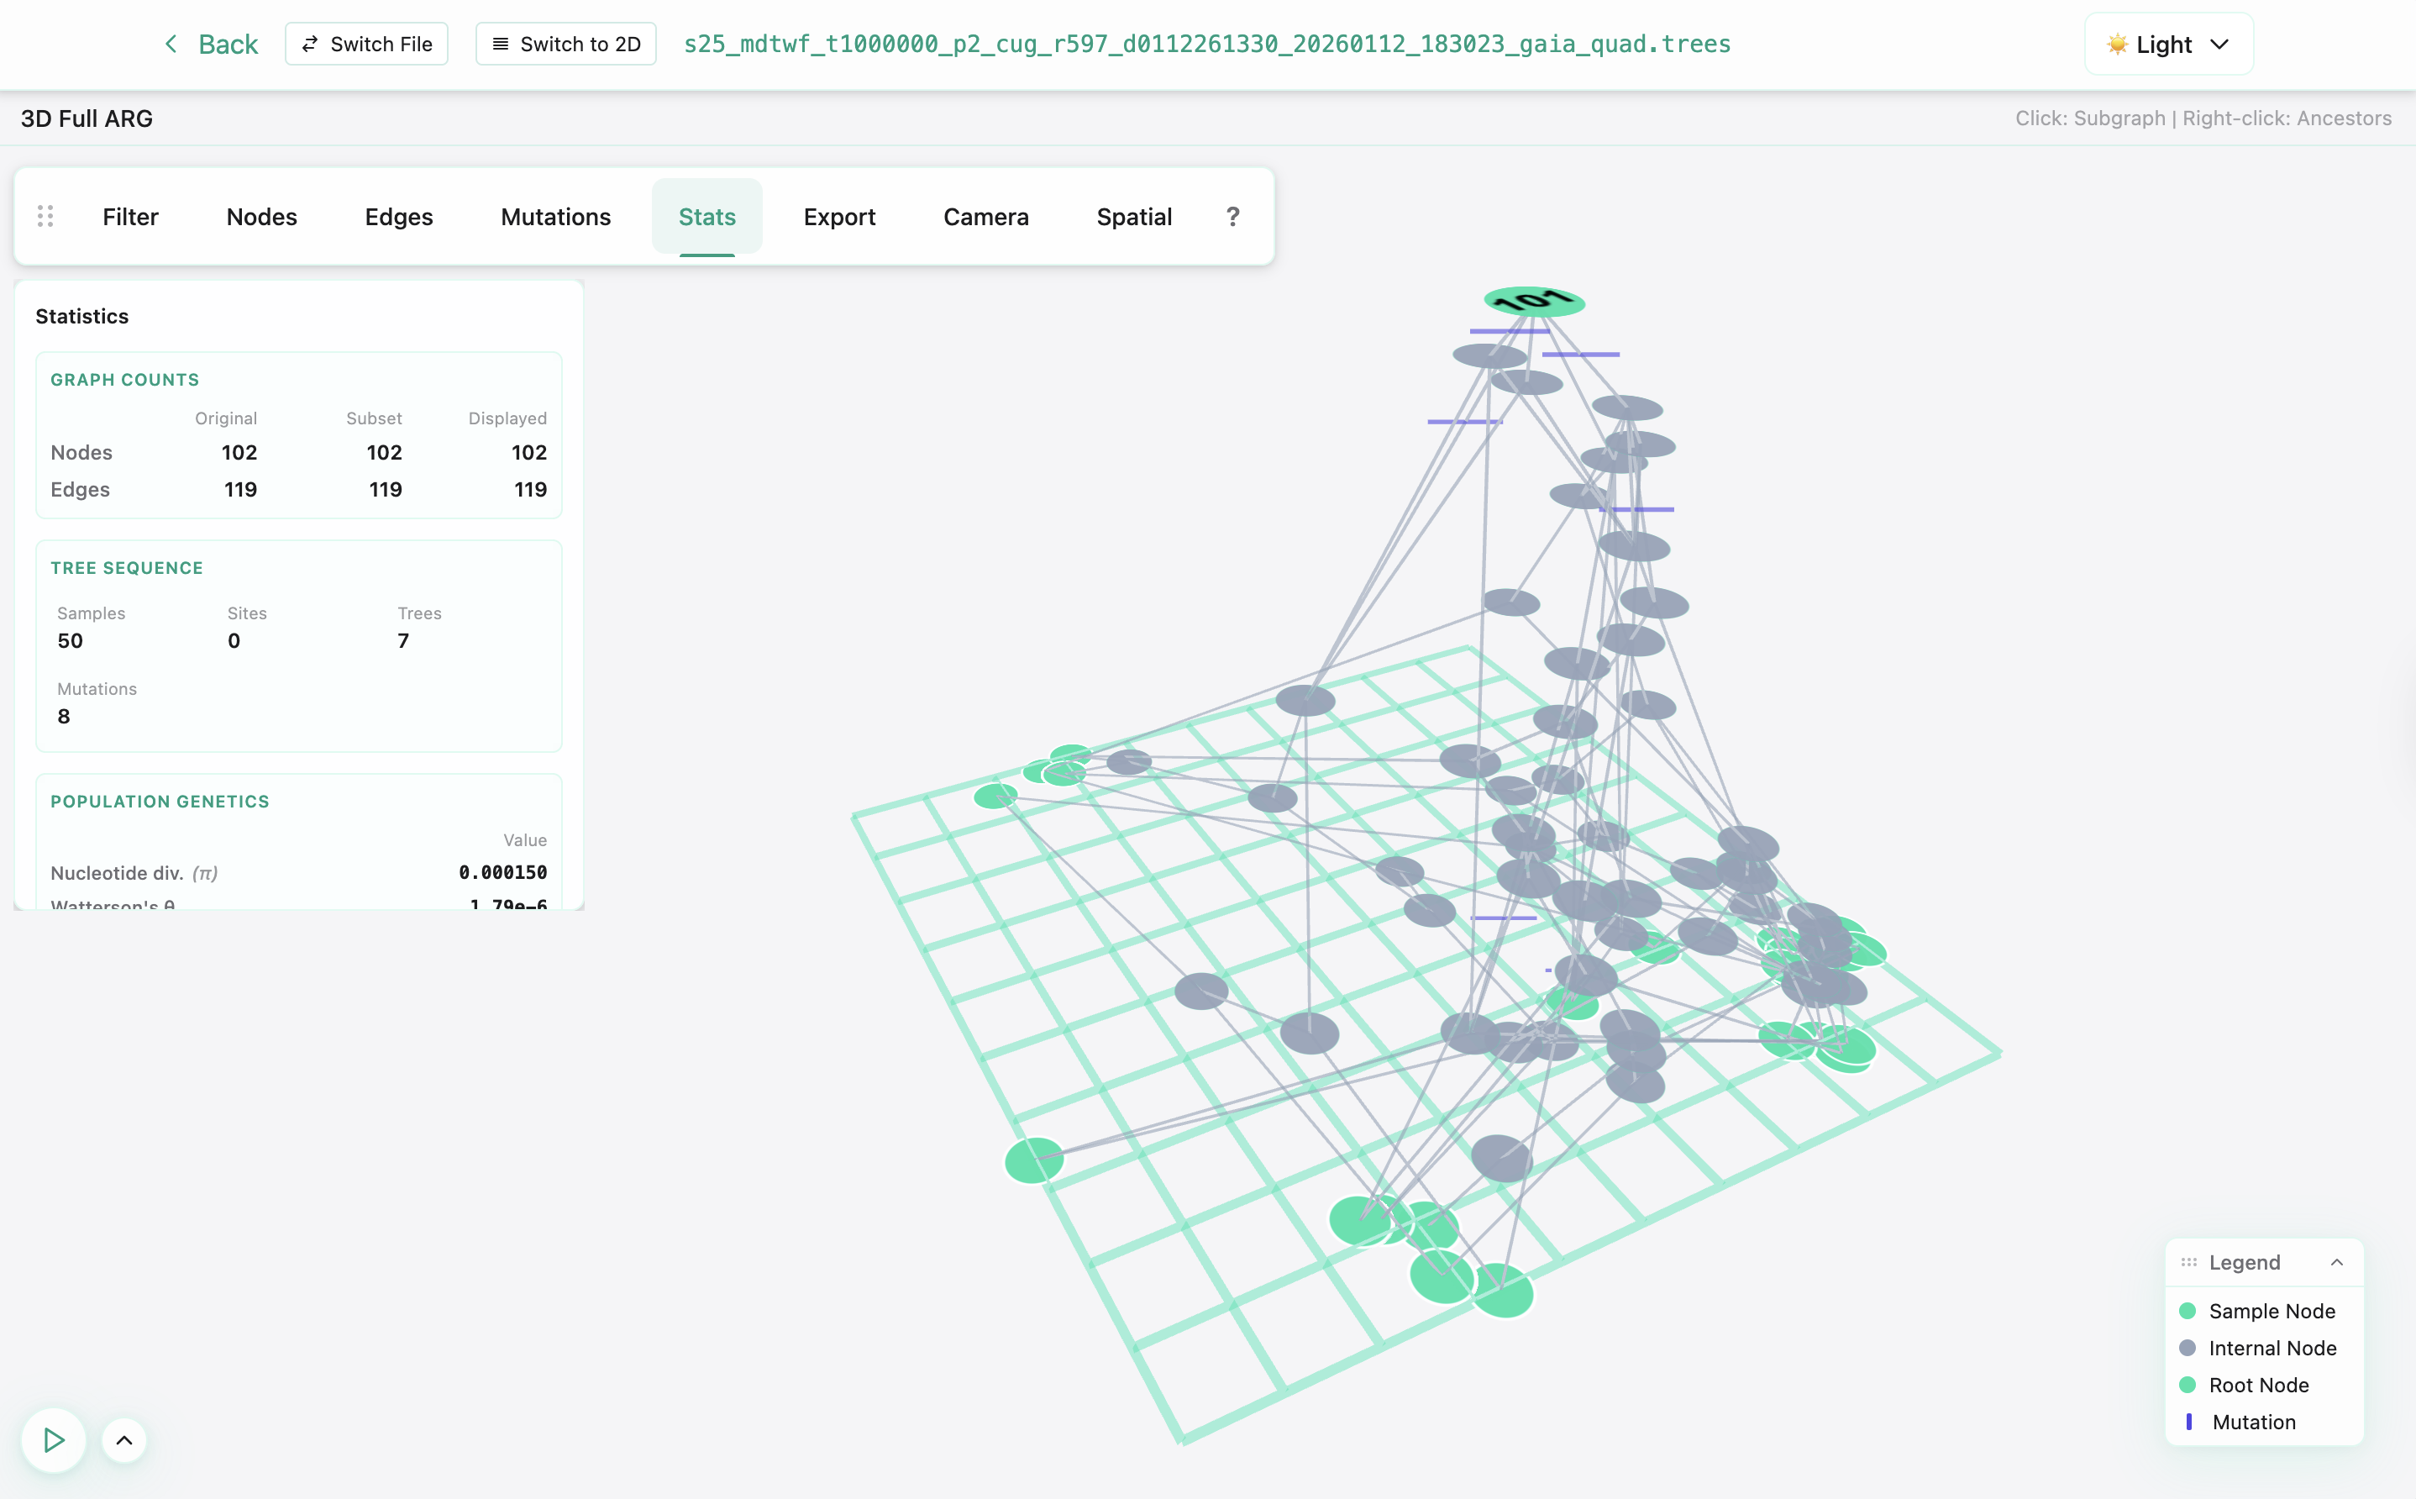Screen dimensions: 2416x1499
Task: Click root node labeled 101
Action: click(1533, 302)
